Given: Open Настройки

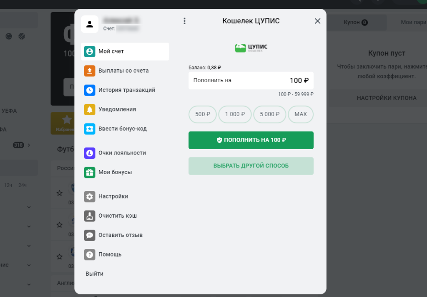Looking at the screenshot, I should 125,197.
